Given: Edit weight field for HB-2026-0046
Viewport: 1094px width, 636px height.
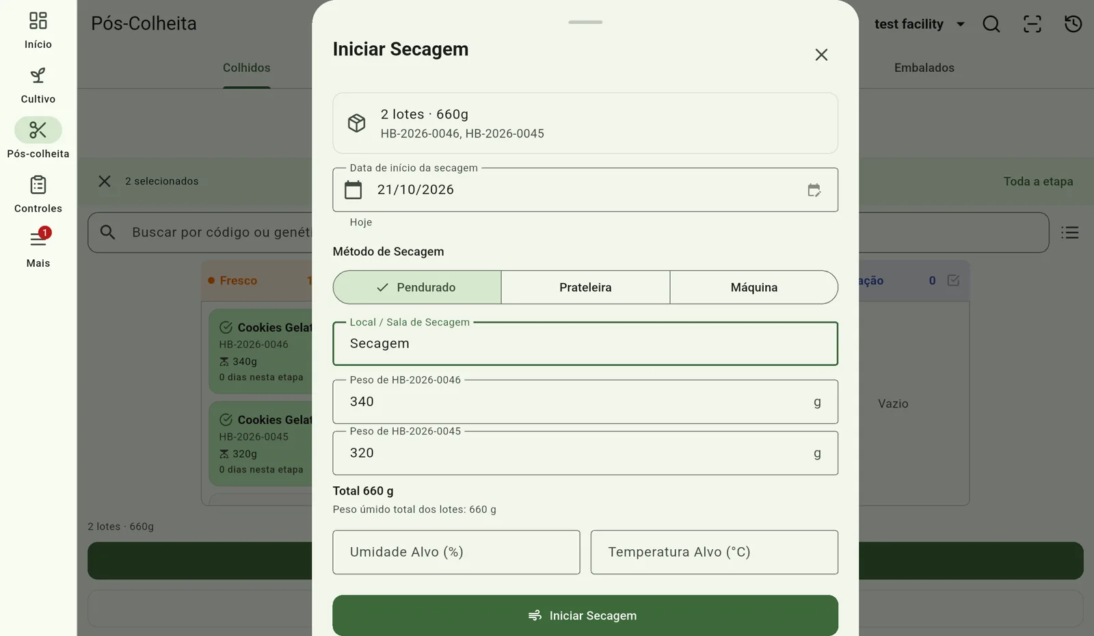Looking at the screenshot, I should coord(585,401).
